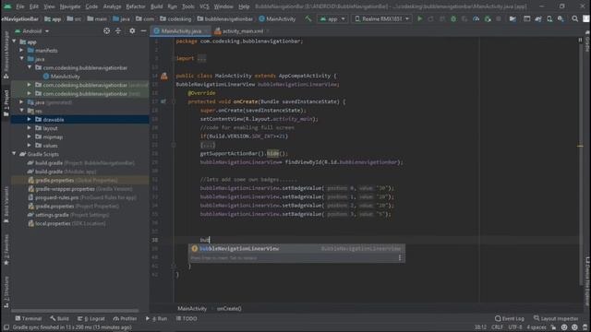Open settings.gradle in project tree
The height and width of the screenshot is (332, 591).
68,215
